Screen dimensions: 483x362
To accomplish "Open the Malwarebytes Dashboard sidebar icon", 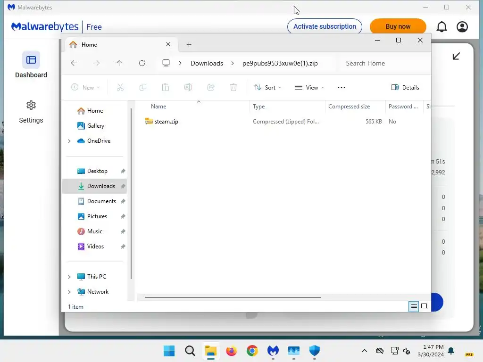I will point(31,60).
